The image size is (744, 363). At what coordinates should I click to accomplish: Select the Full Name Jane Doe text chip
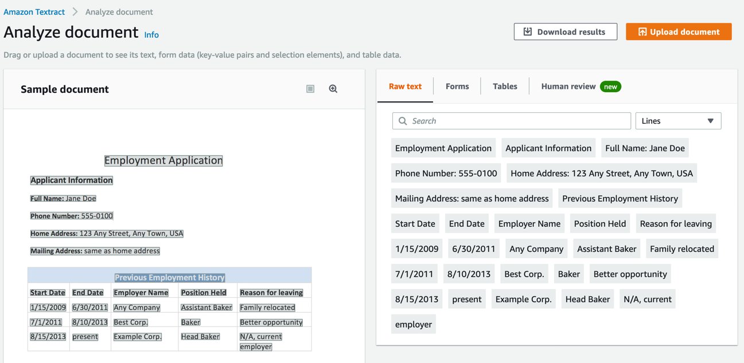[x=645, y=148]
